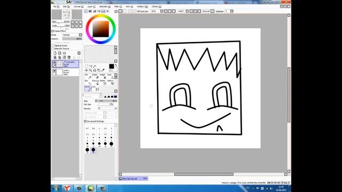Image resolution: width=342 pixels, height=192 pixels.
Task: Click the Density slider
Action: (x=107, y=108)
